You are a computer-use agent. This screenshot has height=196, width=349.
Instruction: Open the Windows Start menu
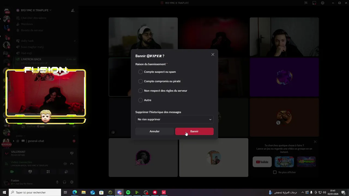pyautogui.click(x=4, y=192)
